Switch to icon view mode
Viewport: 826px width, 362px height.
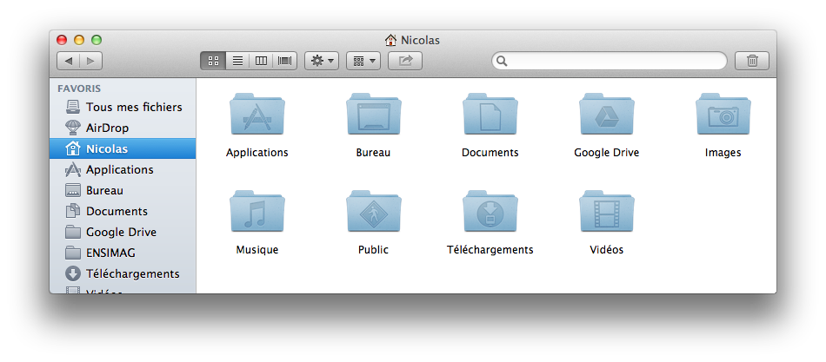[212, 61]
